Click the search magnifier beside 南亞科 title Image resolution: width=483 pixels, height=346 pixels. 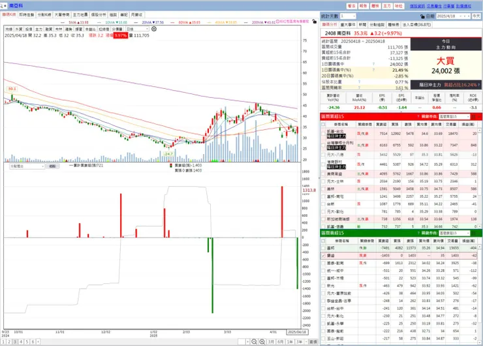click(x=1, y=5)
